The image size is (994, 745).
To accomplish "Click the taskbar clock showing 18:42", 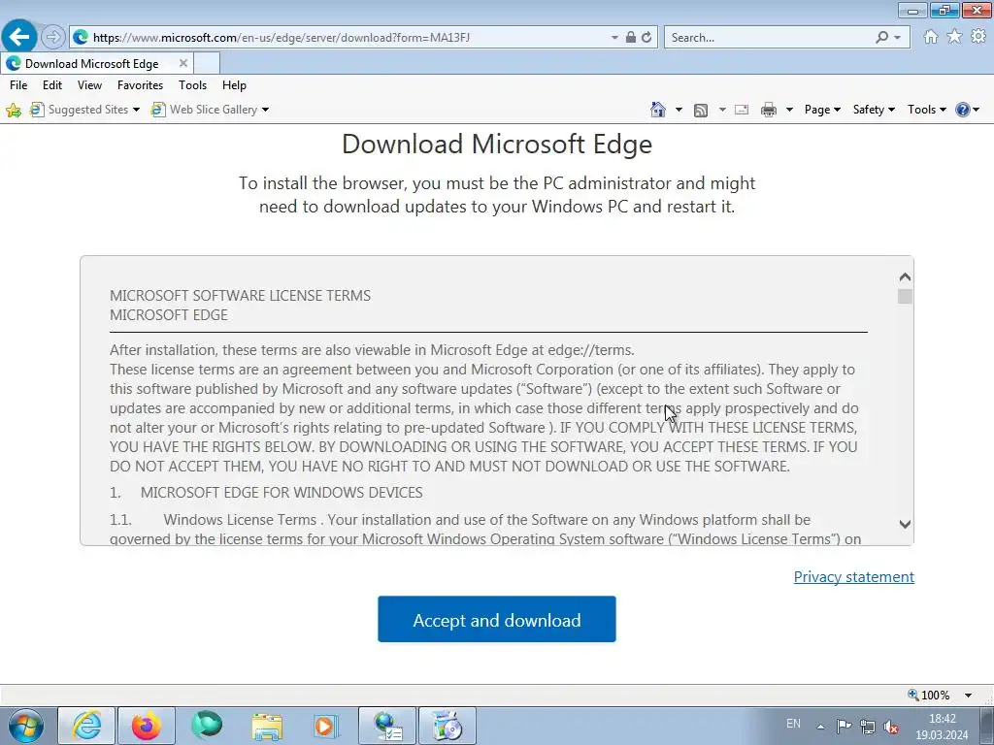I will point(942,727).
